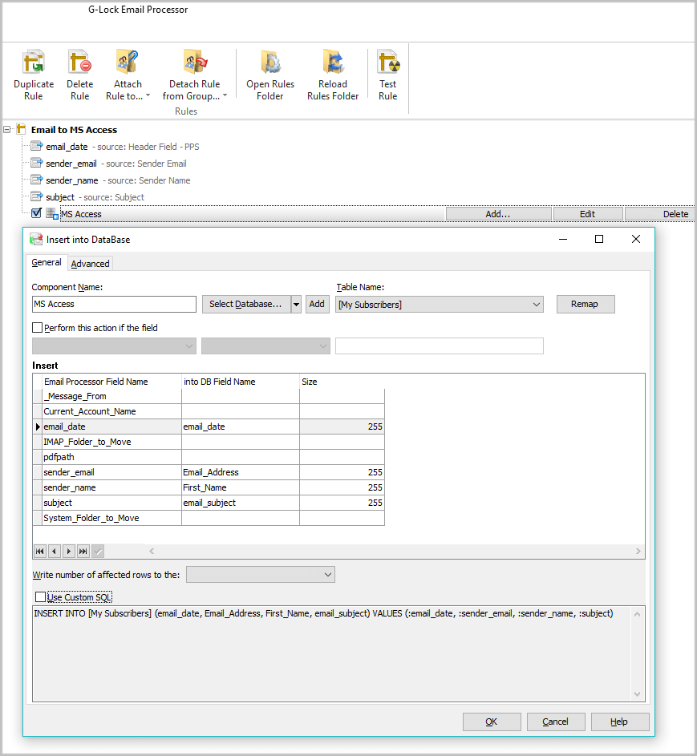697x756 pixels.
Task: Select the sender_email field icon in tree
Action: click(37, 163)
